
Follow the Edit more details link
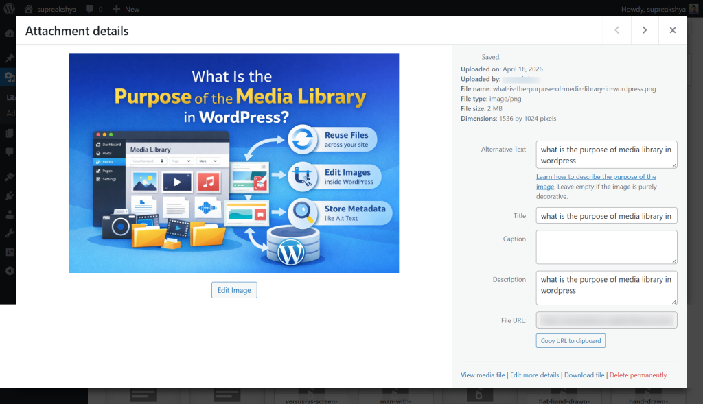click(535, 375)
